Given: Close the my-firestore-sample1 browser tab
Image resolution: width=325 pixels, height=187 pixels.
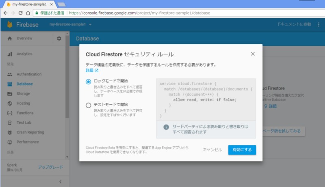Looking at the screenshot, I should coord(52,4).
